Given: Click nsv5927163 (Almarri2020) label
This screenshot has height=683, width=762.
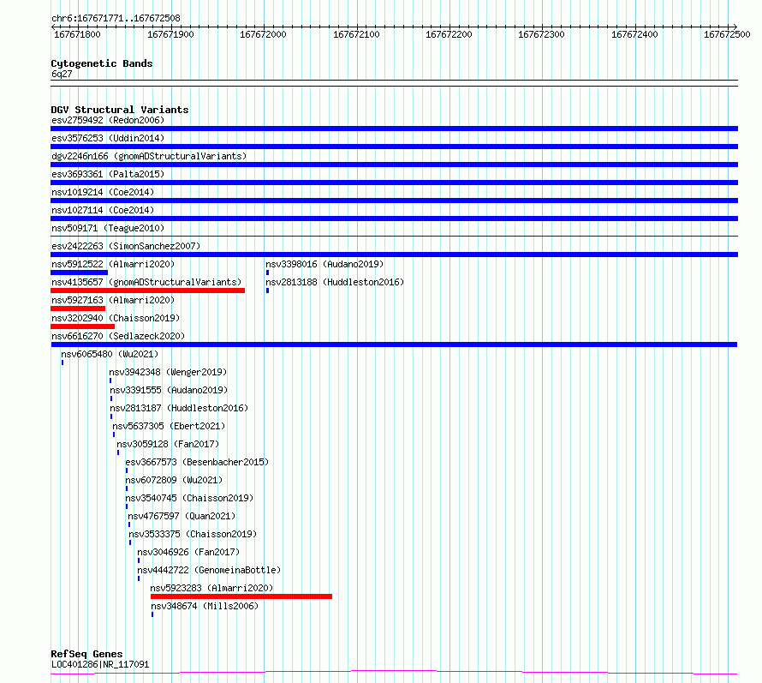Looking at the screenshot, I should pyautogui.click(x=113, y=300).
